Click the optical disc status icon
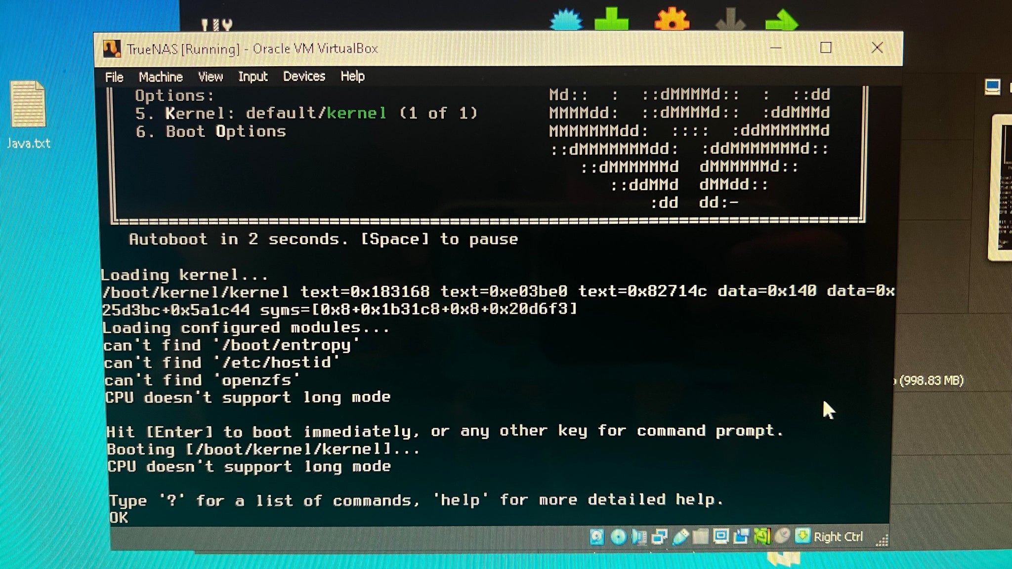This screenshot has height=569, width=1012. (x=618, y=536)
